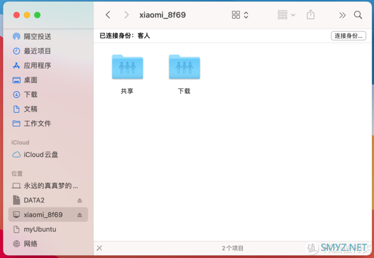Select the 下载 shared folder icon
The height and width of the screenshot is (258, 374).
tap(184, 67)
